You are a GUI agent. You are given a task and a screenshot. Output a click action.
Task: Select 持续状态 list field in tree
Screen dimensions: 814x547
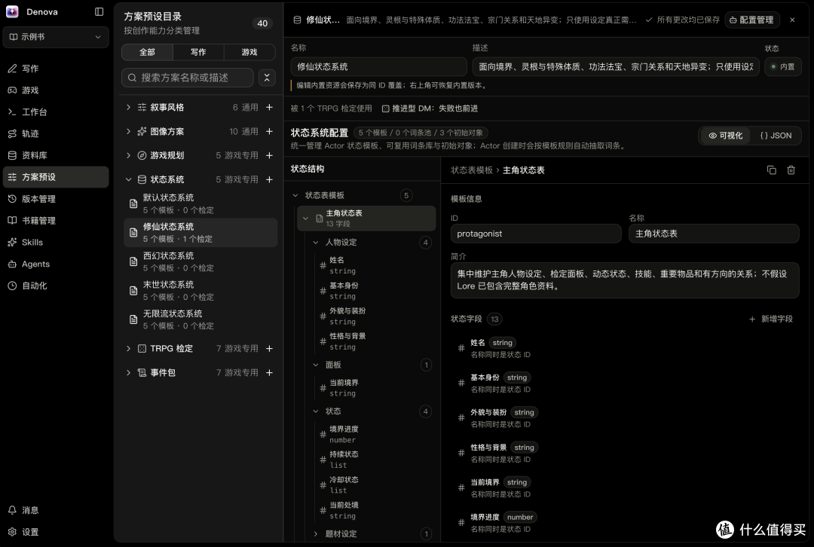click(x=374, y=460)
